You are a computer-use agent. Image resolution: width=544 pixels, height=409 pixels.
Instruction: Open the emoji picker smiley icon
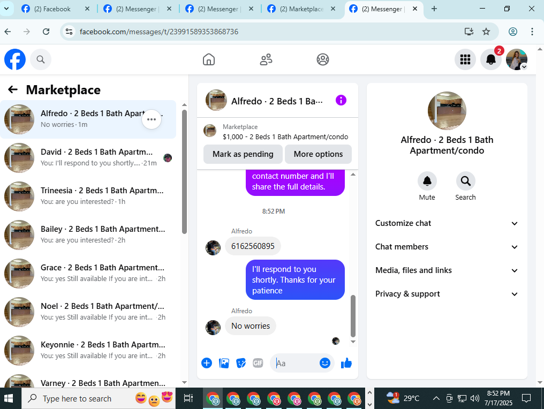(324, 363)
